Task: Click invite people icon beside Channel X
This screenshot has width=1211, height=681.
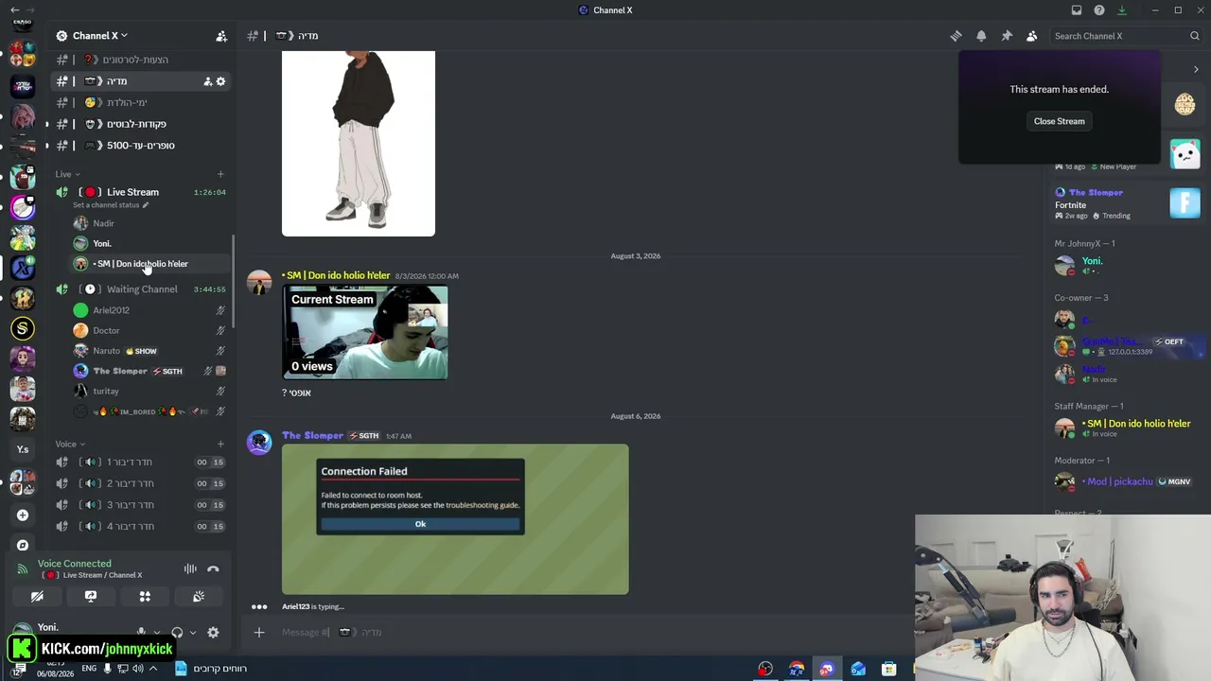Action: tap(221, 36)
